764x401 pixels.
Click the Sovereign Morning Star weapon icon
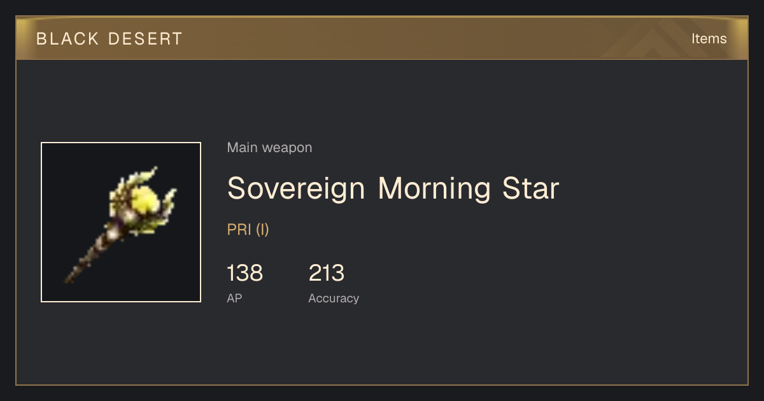121,222
